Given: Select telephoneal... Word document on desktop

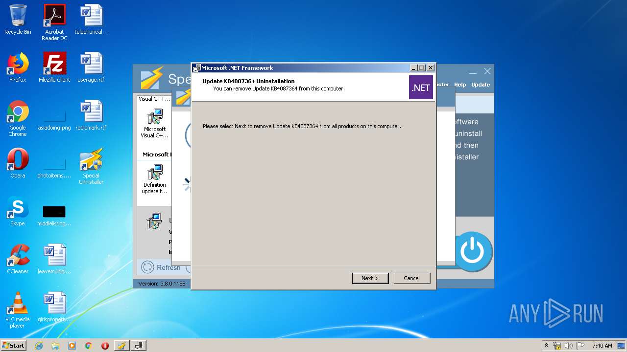Looking at the screenshot, I should pos(91,20).
